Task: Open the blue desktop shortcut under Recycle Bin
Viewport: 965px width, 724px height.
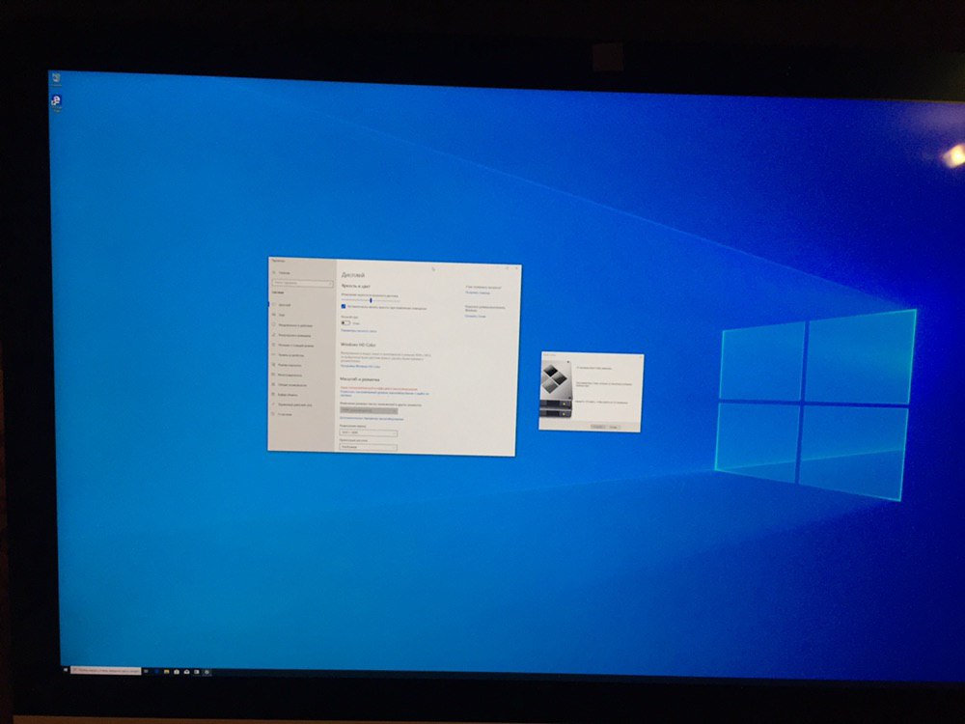Action: 56,102
